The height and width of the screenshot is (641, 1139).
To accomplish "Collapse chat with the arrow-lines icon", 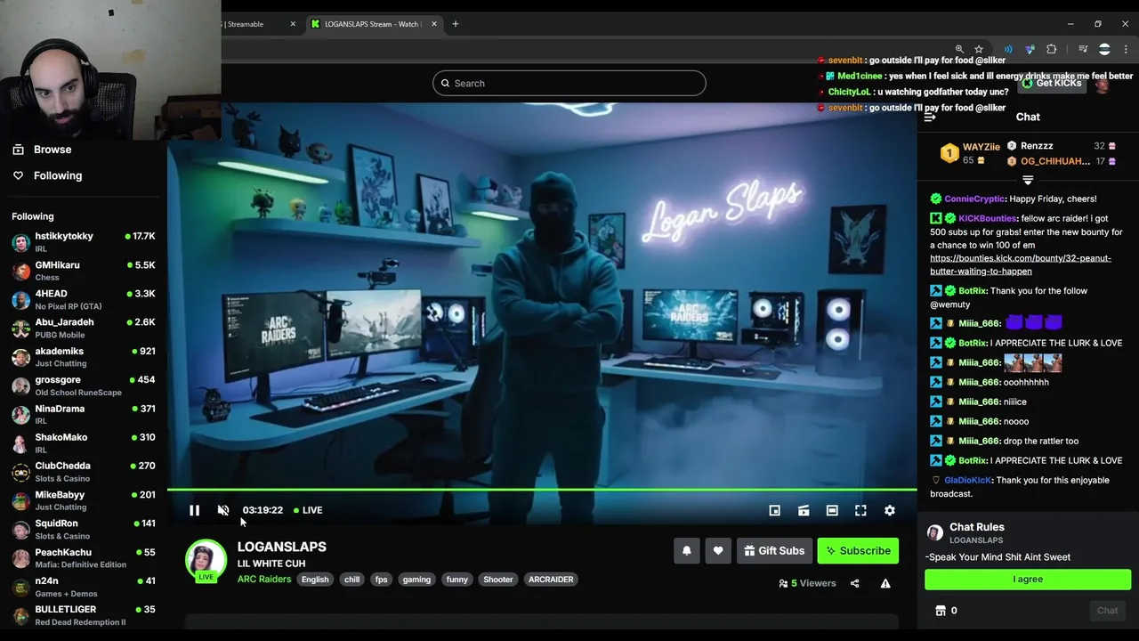I will pos(930,117).
